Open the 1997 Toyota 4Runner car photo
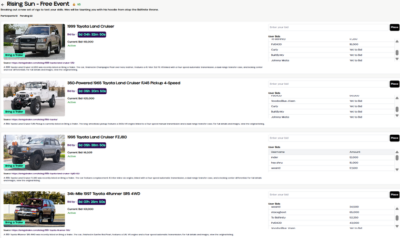Viewport: 400px width, 238px height. [x=34, y=208]
